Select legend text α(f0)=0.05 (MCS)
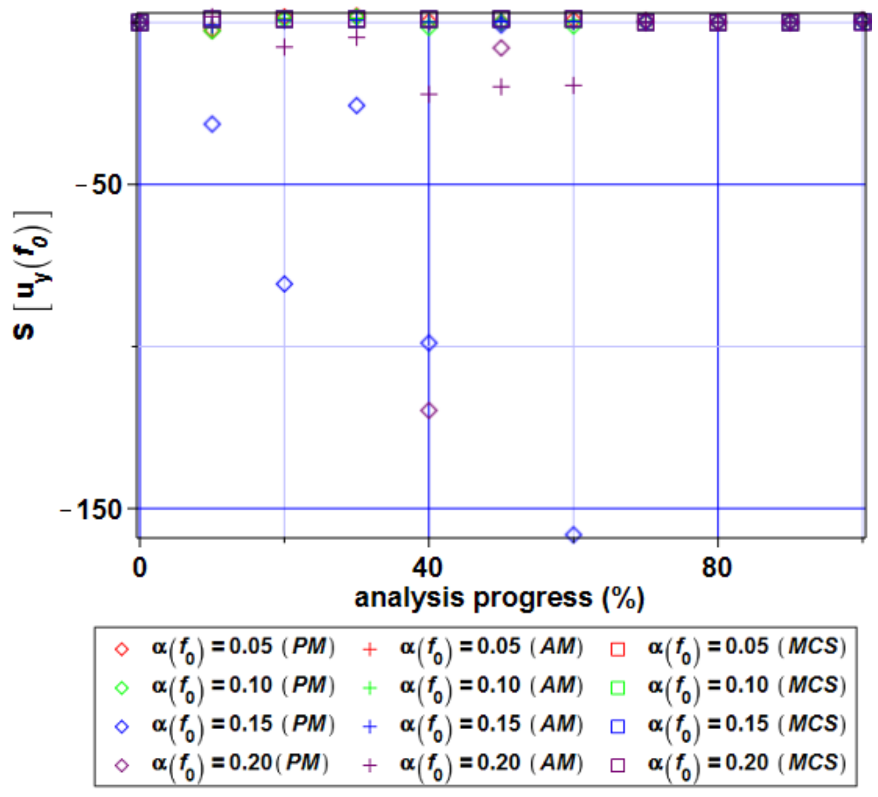This screenshot has width=878, height=797. (747, 650)
